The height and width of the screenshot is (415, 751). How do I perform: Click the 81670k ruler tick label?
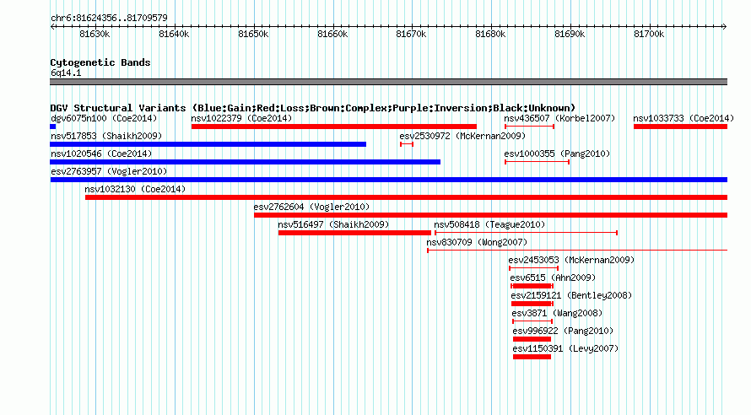click(411, 34)
